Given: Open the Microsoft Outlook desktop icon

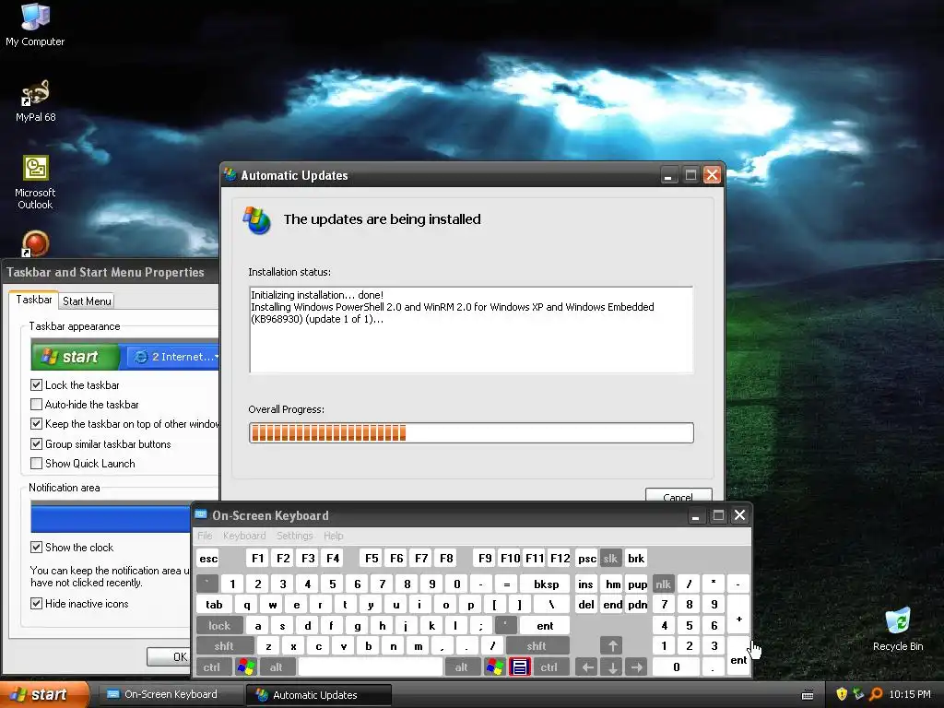Looking at the screenshot, I should tap(35, 182).
